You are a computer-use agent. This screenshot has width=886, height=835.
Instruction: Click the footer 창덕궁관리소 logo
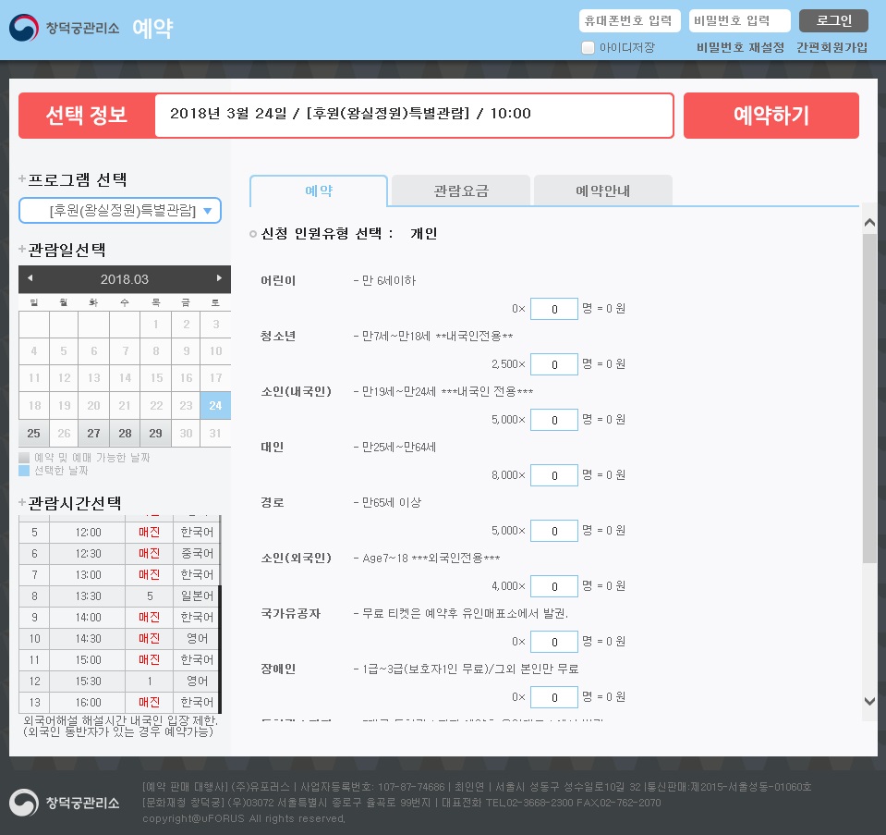click(x=65, y=802)
